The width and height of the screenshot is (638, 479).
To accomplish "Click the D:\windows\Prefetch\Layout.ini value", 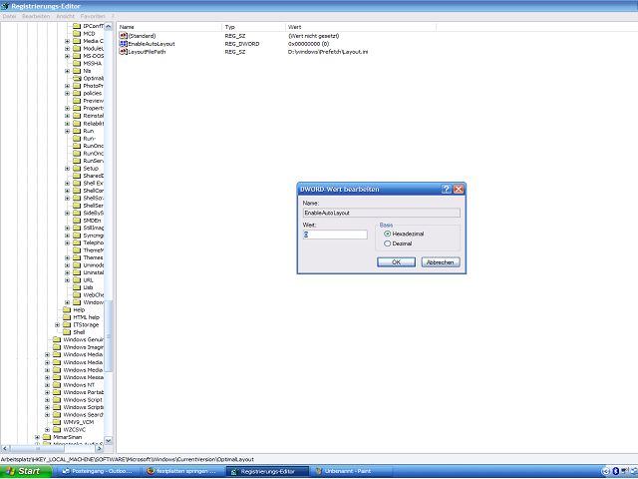I will [x=328, y=52].
